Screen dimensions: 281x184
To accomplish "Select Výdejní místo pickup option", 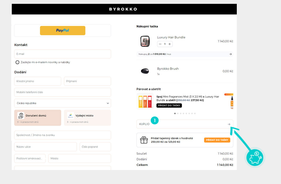I will pyautogui.click(x=87, y=118).
